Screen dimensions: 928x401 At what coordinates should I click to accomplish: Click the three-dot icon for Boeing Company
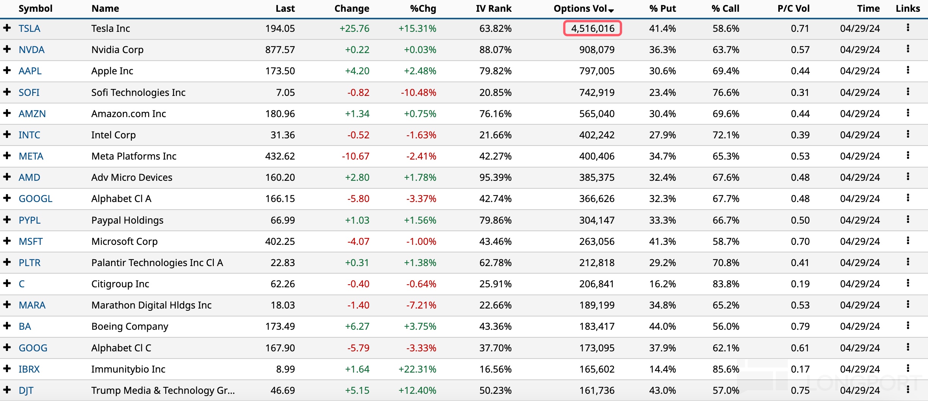pos(908,326)
